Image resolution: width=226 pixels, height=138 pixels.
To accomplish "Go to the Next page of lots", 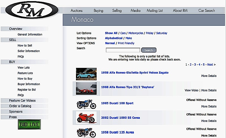I will (x=210, y=64).
